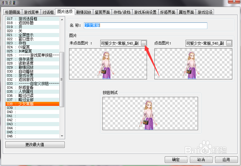
Task: Click the 点击图片 preview thumbnail
Action: tap(193, 64)
